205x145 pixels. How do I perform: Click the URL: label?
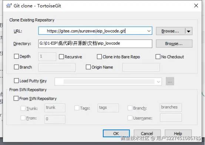(18, 31)
